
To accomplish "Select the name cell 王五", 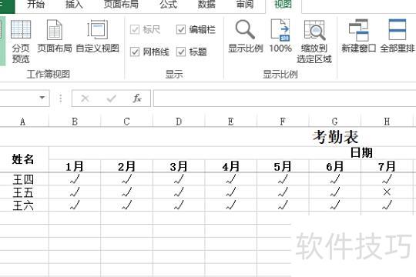I will 23,192.
